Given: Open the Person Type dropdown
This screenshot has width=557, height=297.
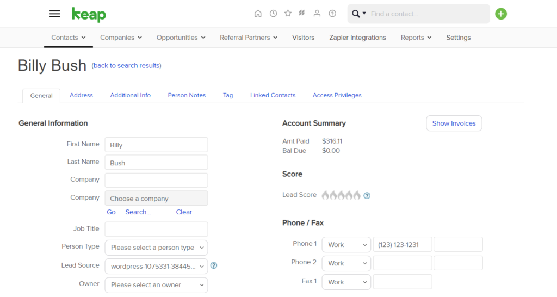Looking at the screenshot, I should (x=156, y=247).
